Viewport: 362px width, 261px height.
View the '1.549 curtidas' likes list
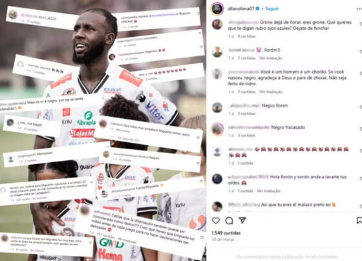tap(226, 233)
